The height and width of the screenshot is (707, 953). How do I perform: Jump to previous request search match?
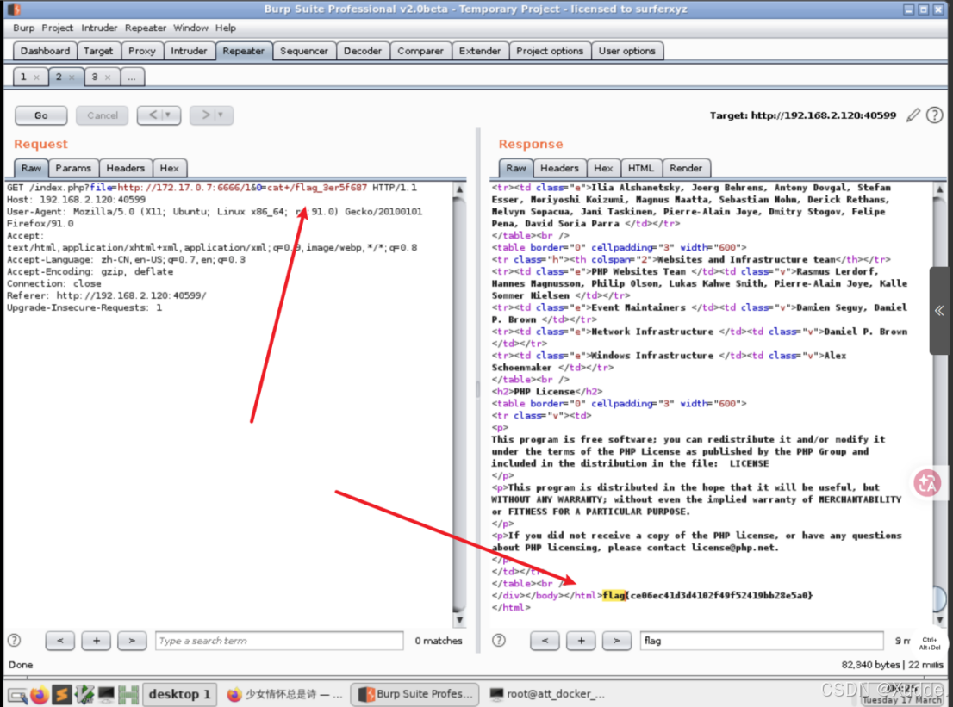[x=60, y=640]
